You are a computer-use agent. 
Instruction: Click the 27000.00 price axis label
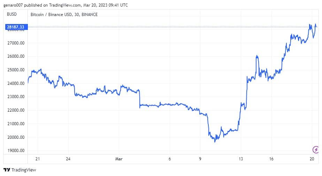tap(16, 43)
